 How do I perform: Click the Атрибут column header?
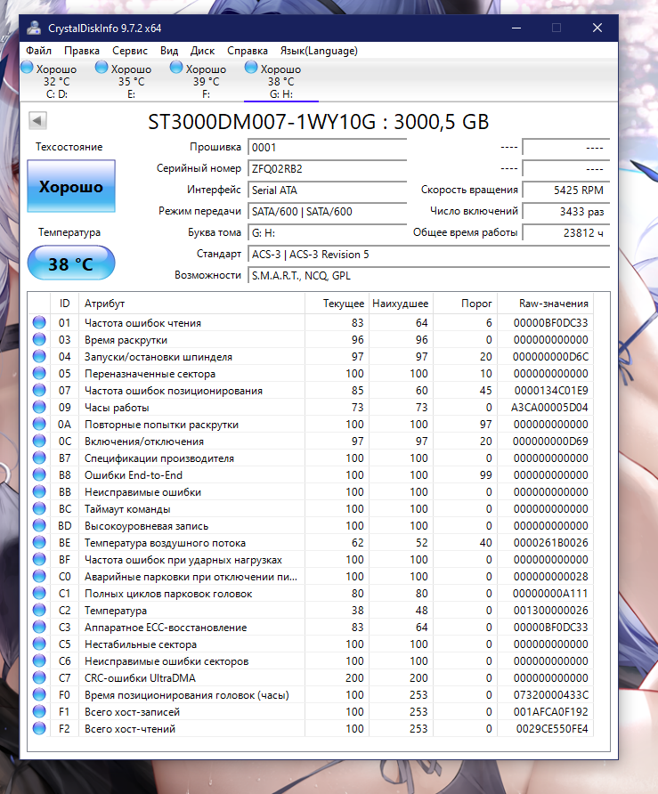[x=191, y=304]
